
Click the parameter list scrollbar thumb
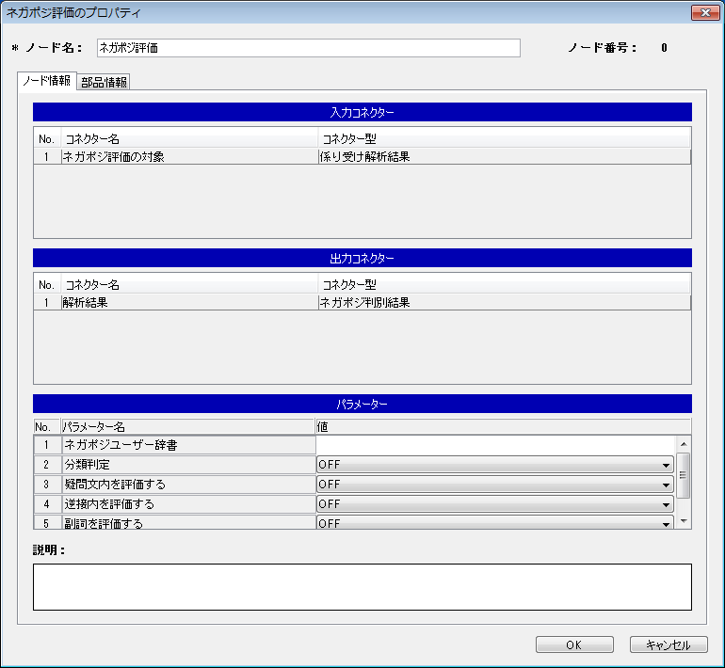coord(684,475)
